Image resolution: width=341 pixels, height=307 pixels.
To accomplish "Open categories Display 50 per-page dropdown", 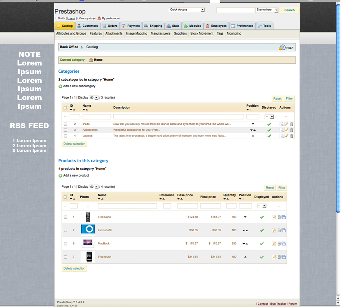I will pos(94,98).
